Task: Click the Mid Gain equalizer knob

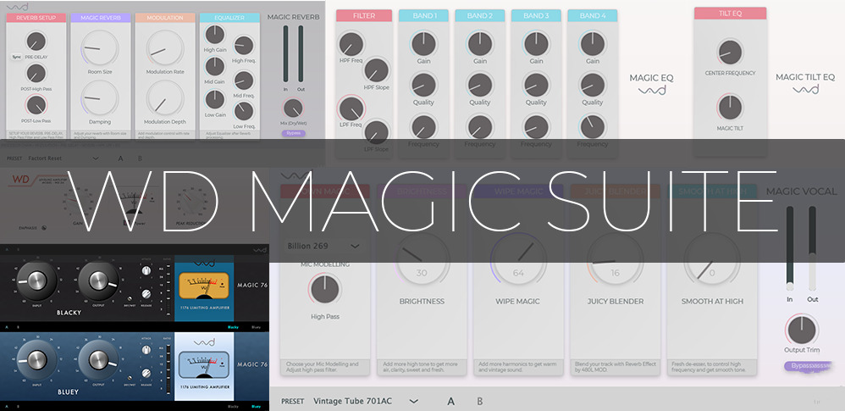Action: click(214, 67)
